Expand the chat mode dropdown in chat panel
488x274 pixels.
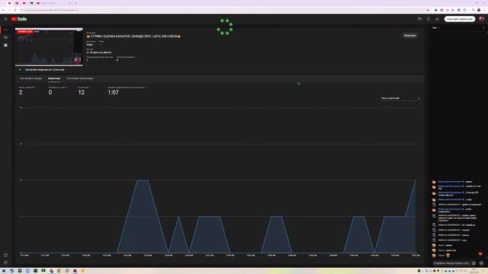[435, 27]
